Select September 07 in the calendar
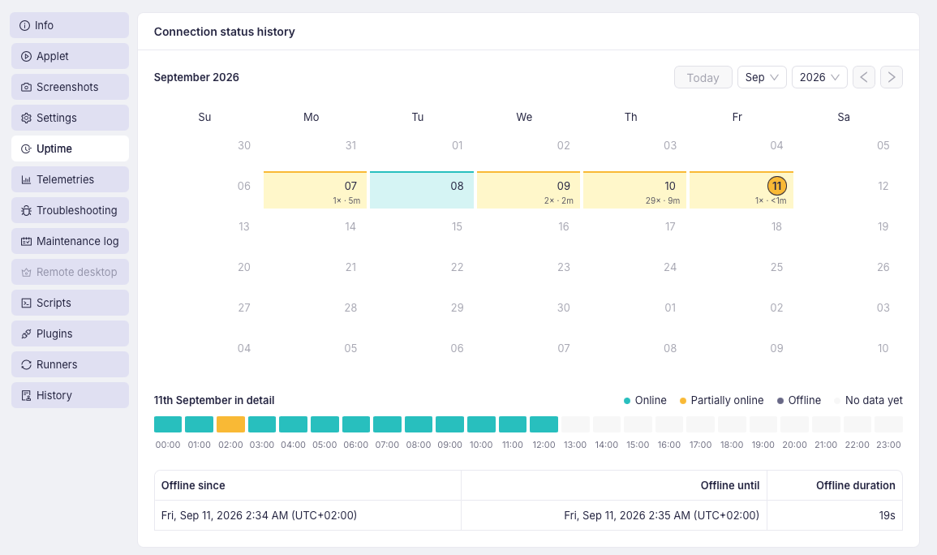 pyautogui.click(x=315, y=190)
